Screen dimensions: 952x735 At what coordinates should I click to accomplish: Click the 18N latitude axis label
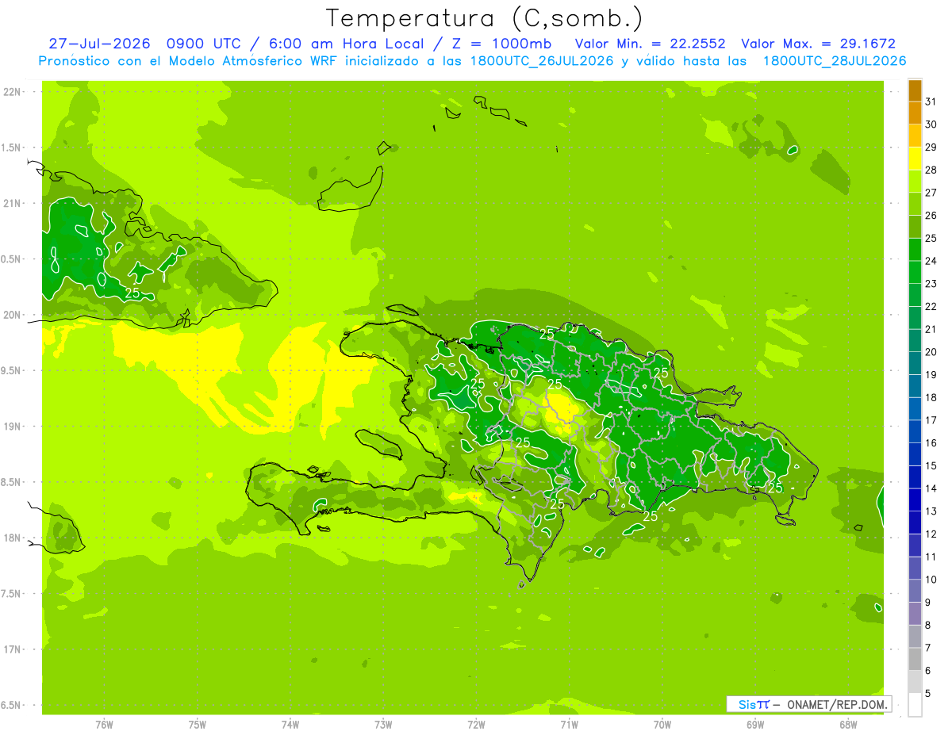click(x=13, y=538)
